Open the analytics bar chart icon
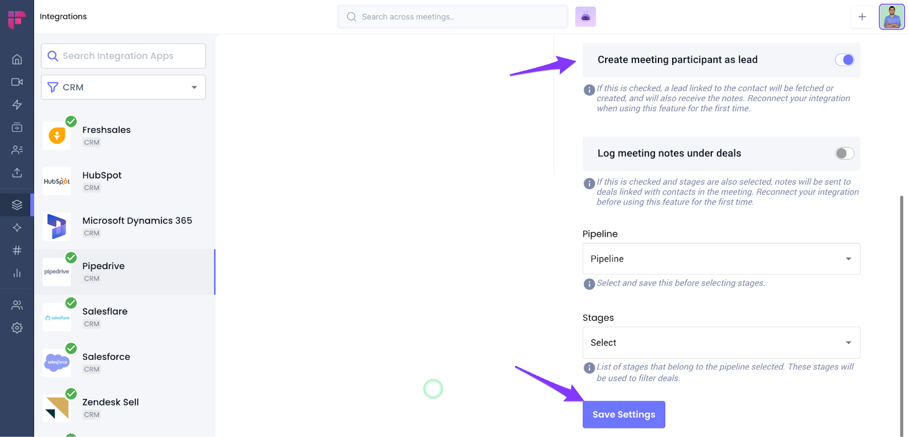 coord(17,273)
